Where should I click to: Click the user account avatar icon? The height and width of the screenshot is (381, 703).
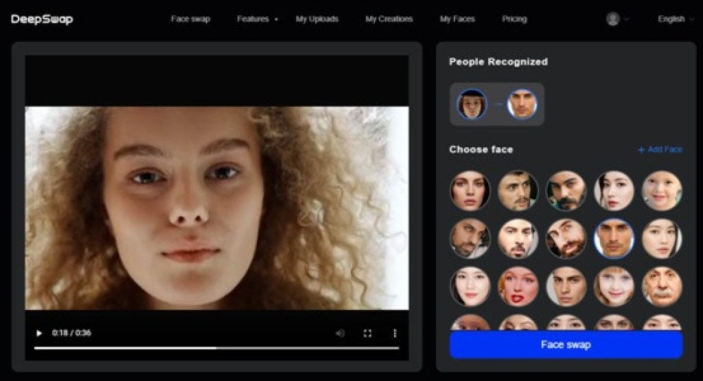point(612,19)
